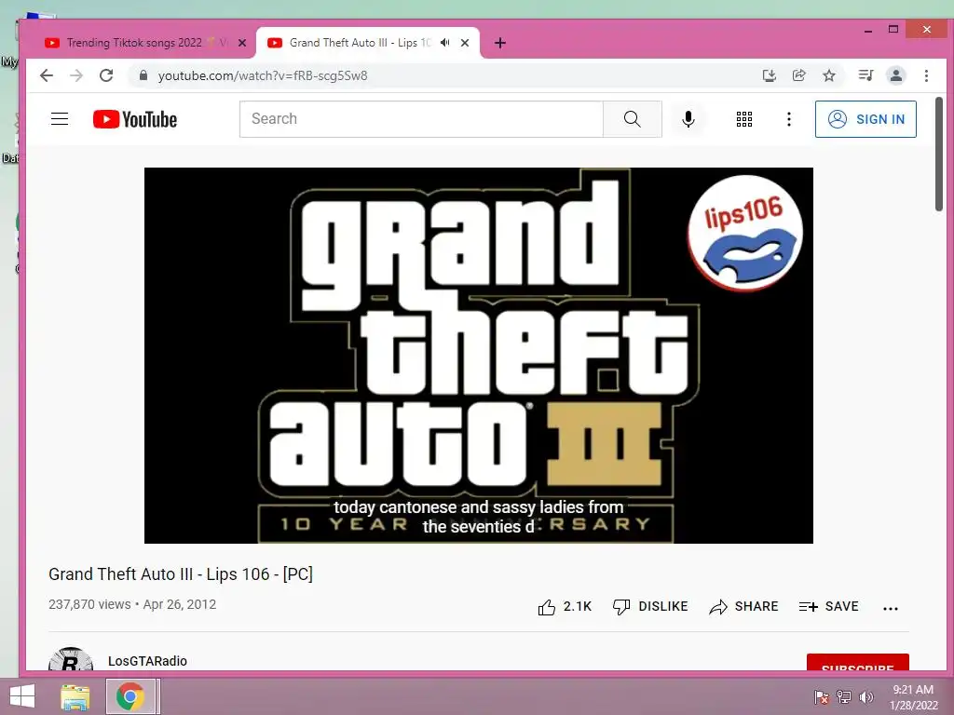Open the taskbar clock showing 9:21 AM

[913, 697]
